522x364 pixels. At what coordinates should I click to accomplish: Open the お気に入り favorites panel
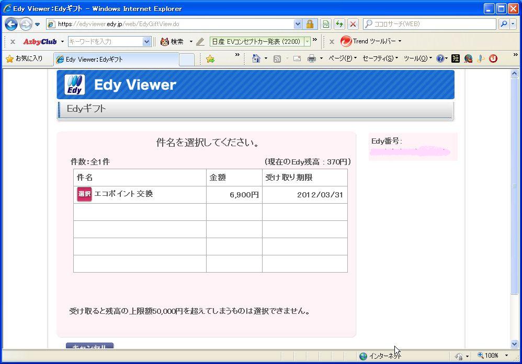(x=24, y=58)
